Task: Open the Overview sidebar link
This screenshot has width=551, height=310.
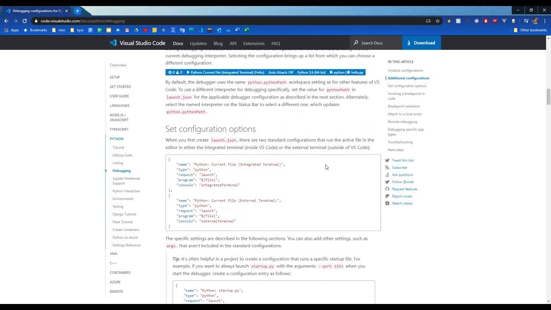Action: click(x=118, y=65)
